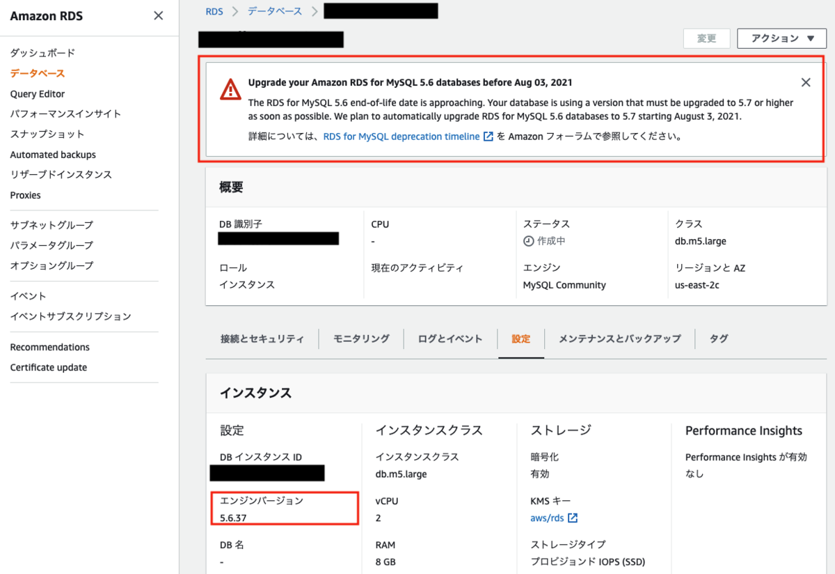Click the vCPU value 2

pos(379,518)
